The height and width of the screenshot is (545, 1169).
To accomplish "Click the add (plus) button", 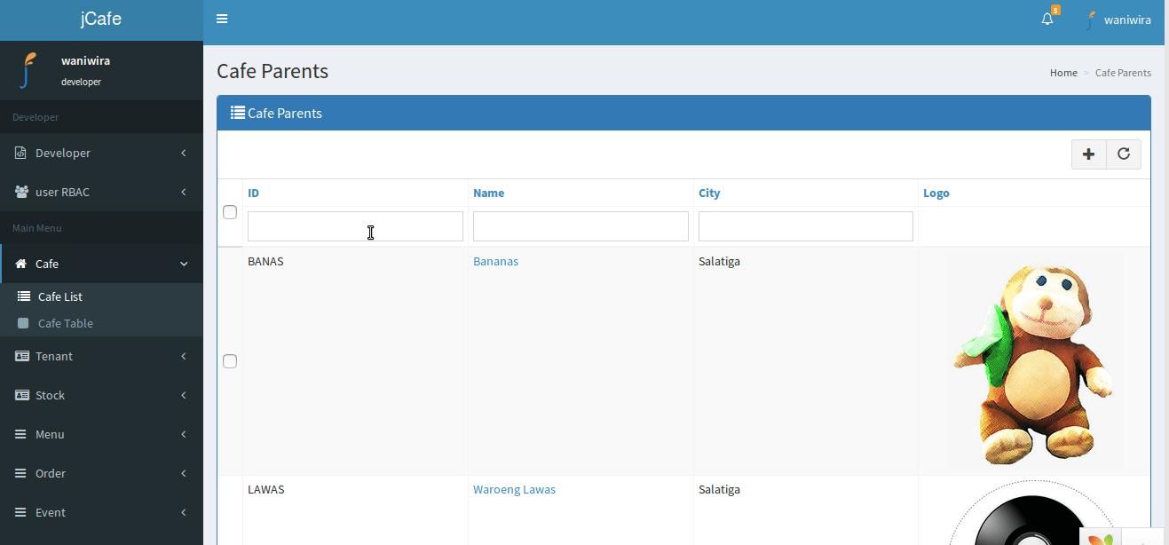I will point(1089,154).
